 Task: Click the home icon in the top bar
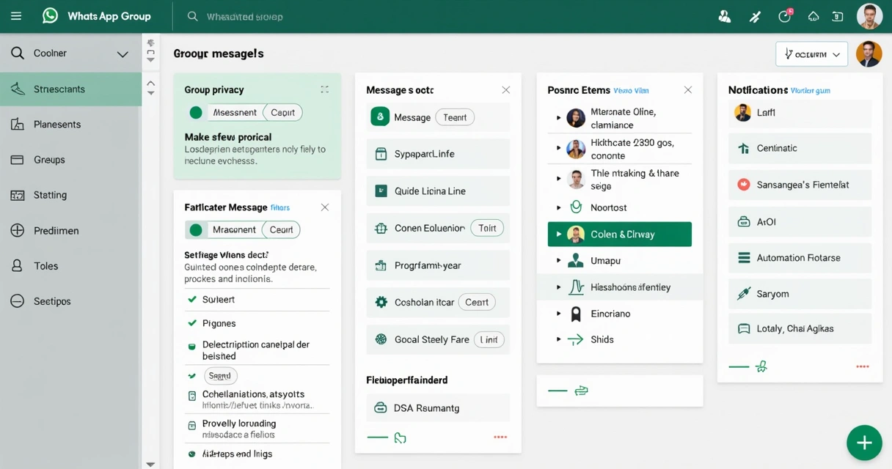click(814, 16)
